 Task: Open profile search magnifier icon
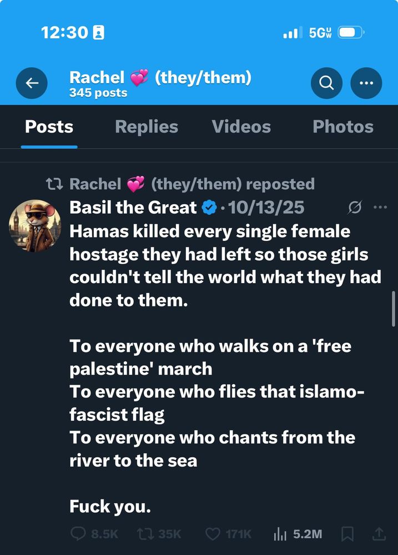(x=326, y=83)
